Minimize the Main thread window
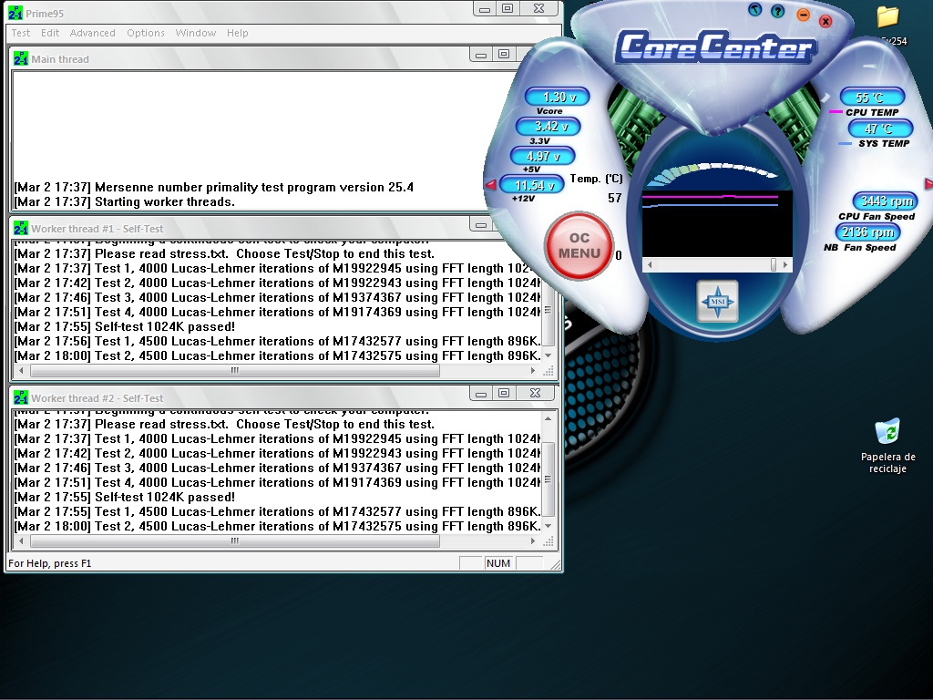This screenshot has width=933, height=700. 481,55
